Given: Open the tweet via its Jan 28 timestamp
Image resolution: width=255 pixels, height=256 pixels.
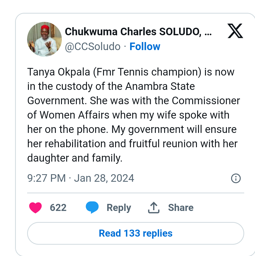Looking at the screenshot, I should click(104, 178).
